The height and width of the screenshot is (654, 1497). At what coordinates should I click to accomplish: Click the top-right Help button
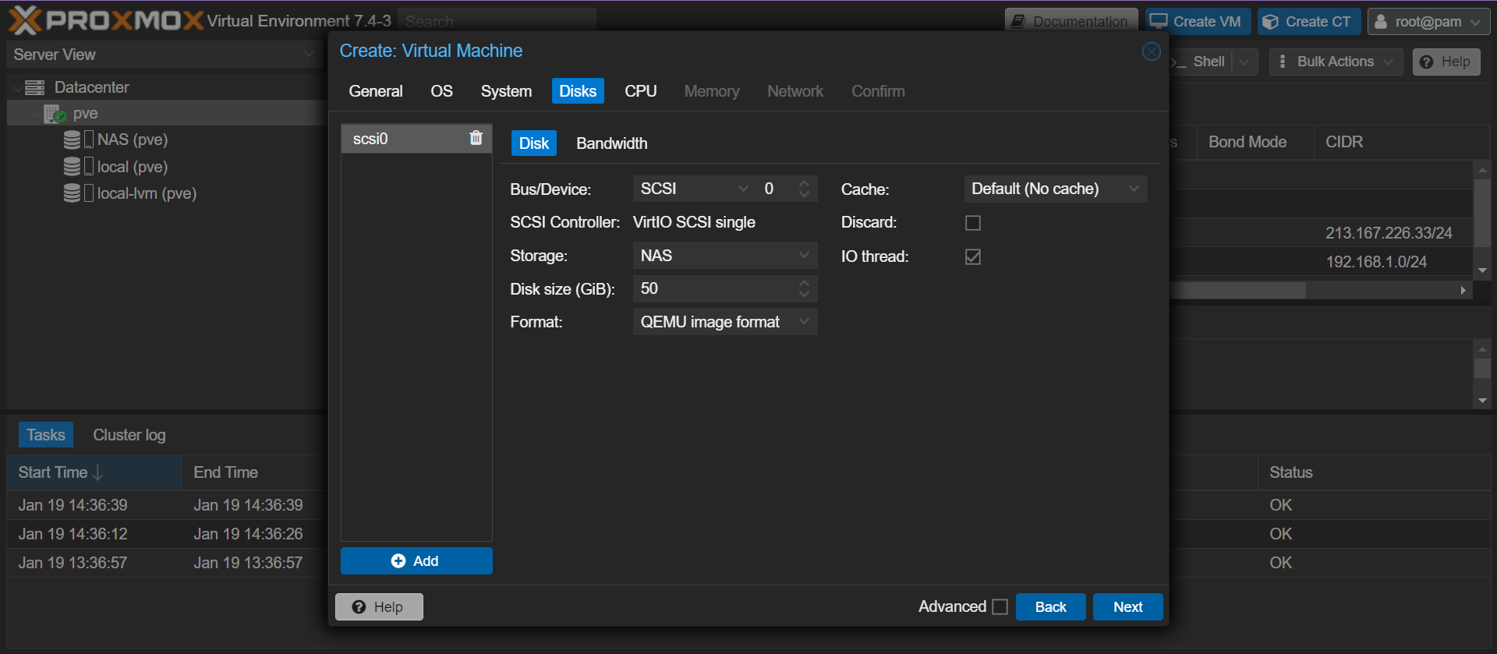coord(1446,62)
